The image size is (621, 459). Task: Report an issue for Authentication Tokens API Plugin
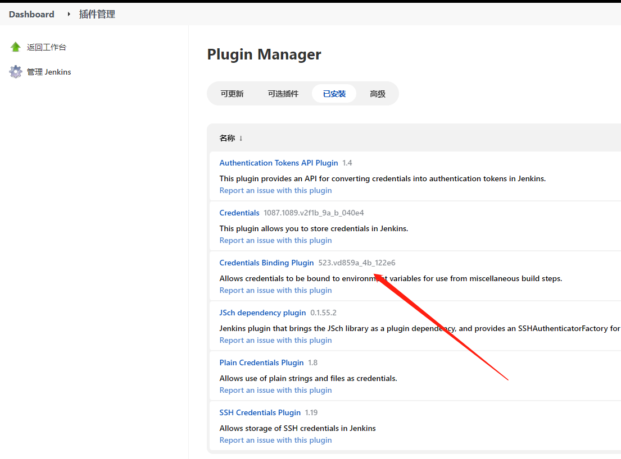click(x=275, y=191)
